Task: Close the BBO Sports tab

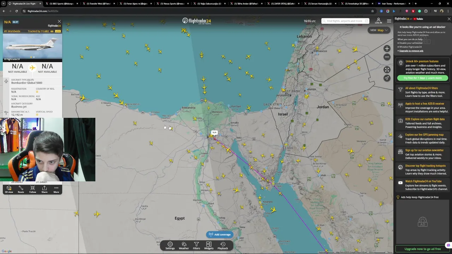Action: click(77, 4)
